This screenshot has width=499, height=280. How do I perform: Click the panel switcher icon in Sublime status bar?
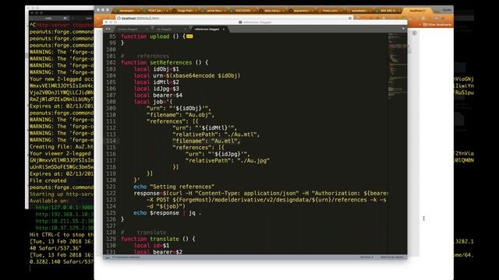tap(108, 257)
